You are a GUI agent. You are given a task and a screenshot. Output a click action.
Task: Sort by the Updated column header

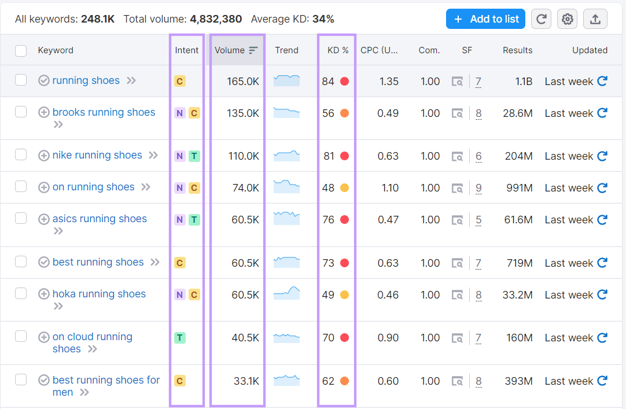click(x=590, y=50)
